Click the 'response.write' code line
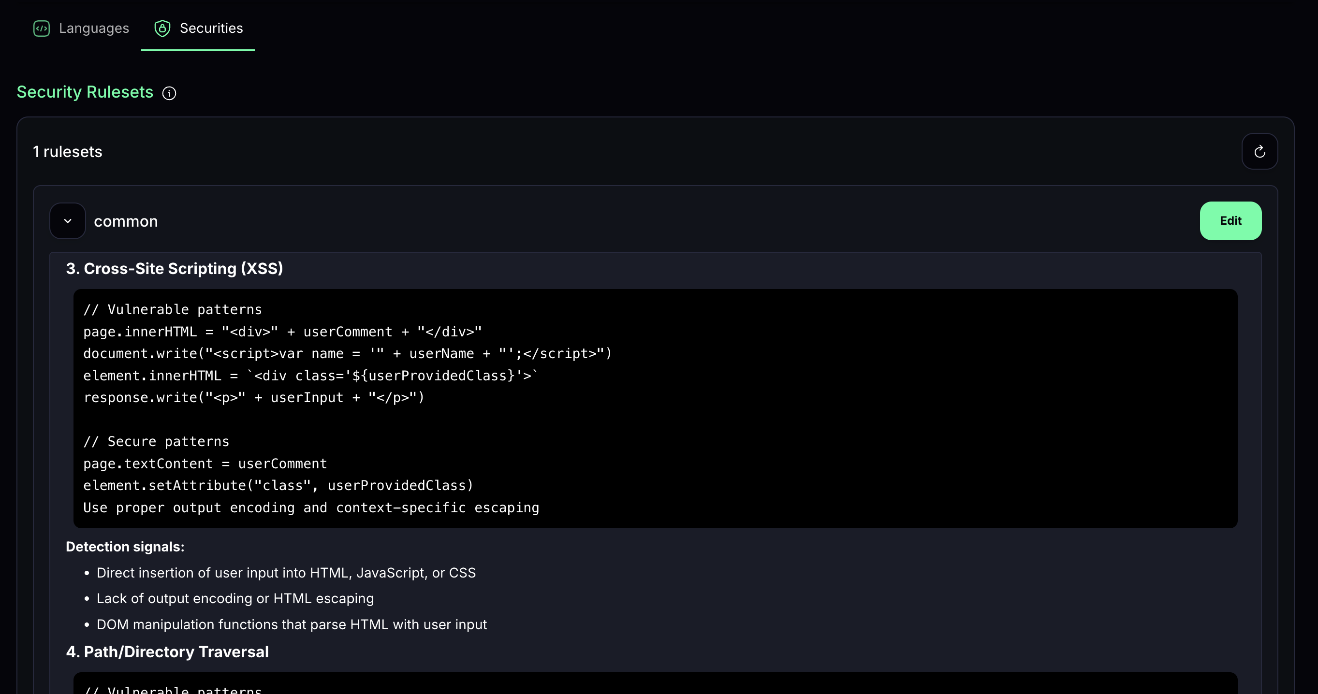 point(254,397)
